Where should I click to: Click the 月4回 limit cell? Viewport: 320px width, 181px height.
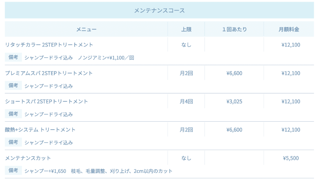click(x=186, y=101)
